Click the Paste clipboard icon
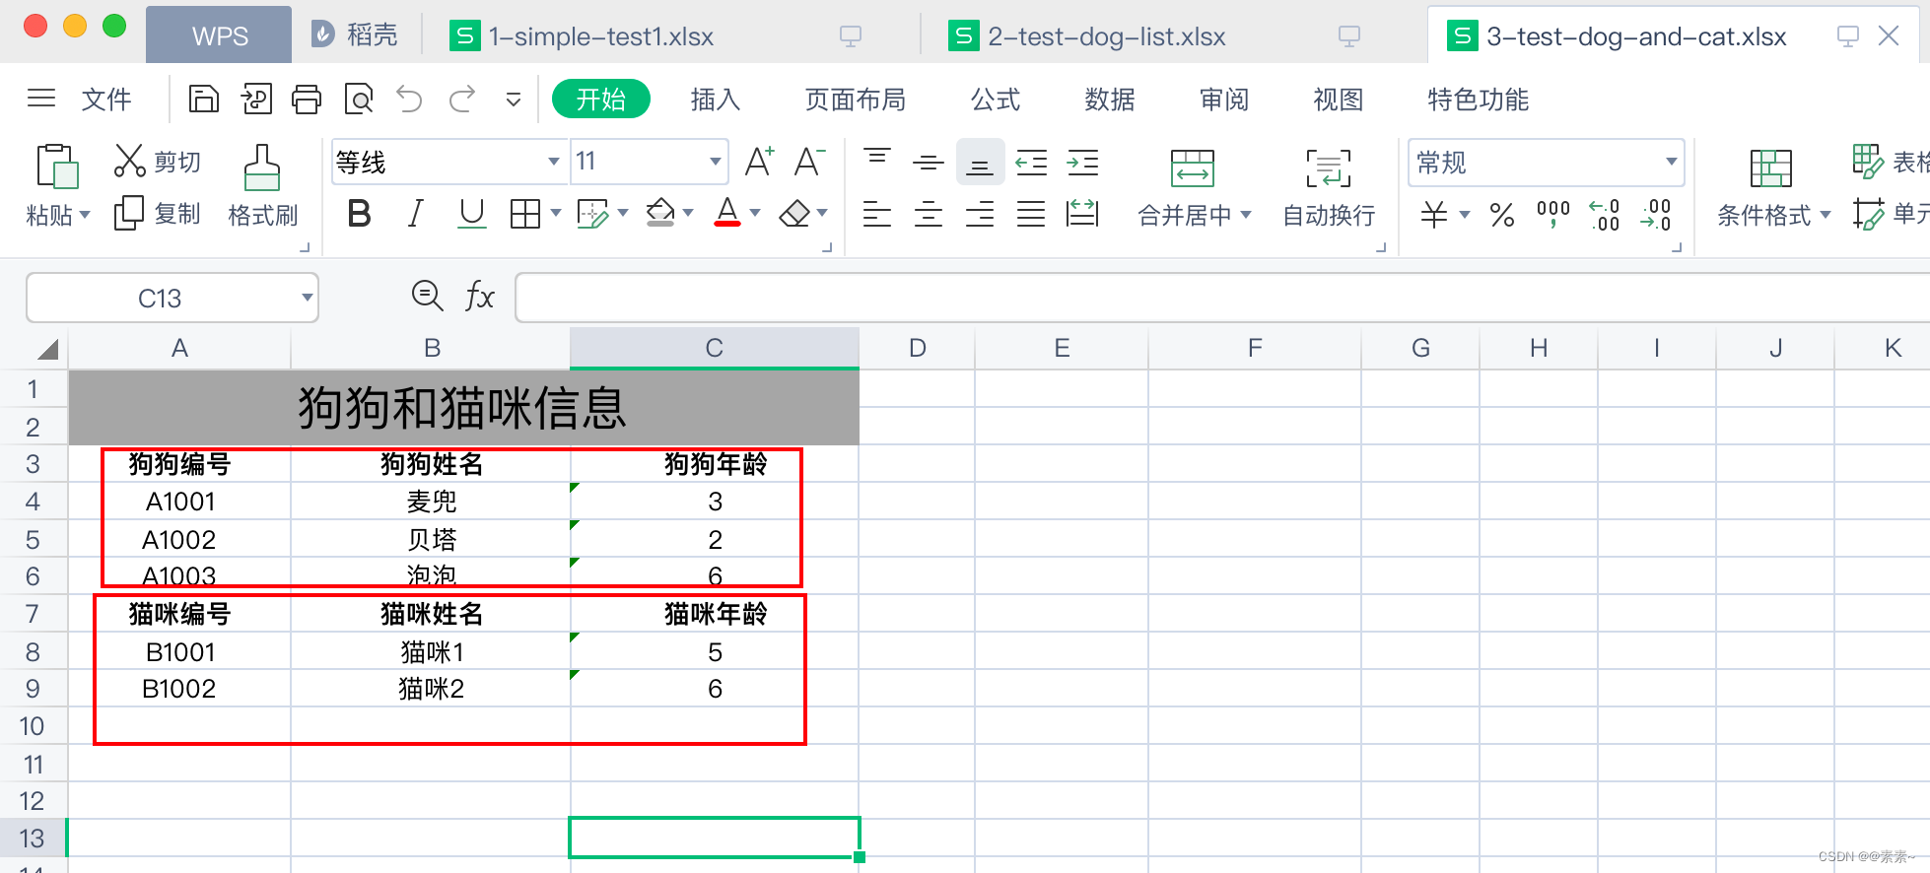This screenshot has width=1930, height=873. pos(57,166)
